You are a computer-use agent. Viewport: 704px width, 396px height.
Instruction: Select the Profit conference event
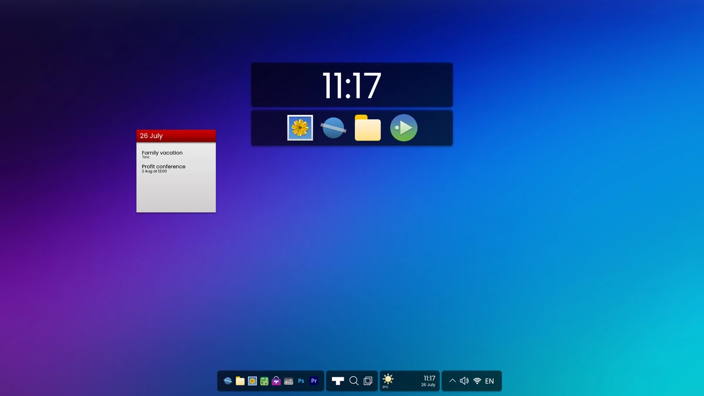[163, 168]
